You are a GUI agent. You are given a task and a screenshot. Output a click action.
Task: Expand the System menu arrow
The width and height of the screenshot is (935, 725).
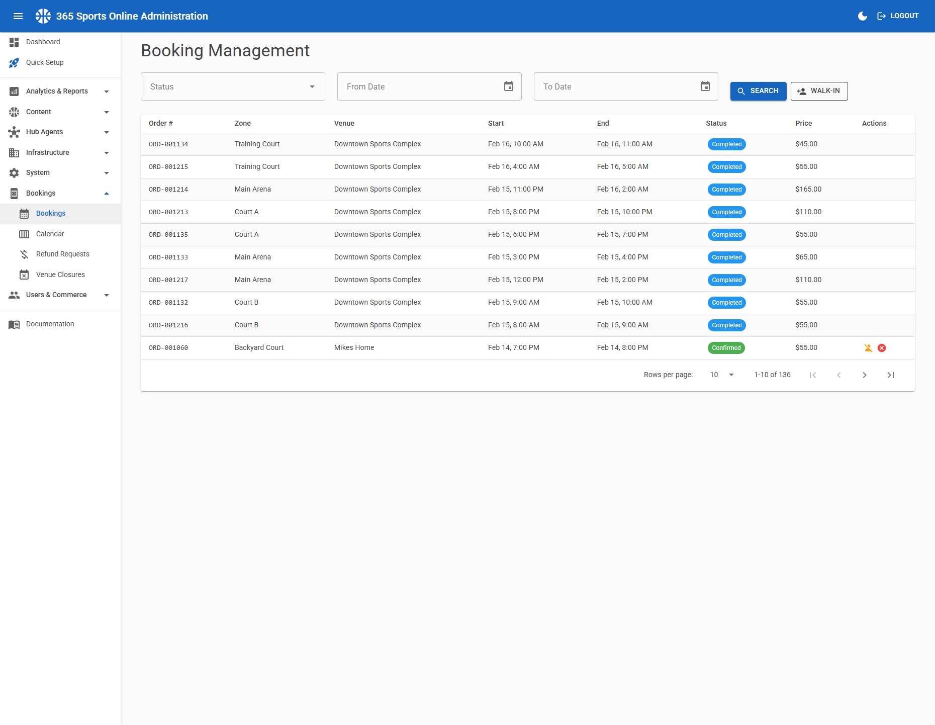[107, 173]
